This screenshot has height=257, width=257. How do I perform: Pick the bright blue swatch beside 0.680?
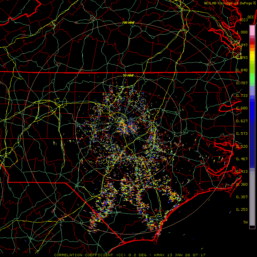tap(252, 110)
